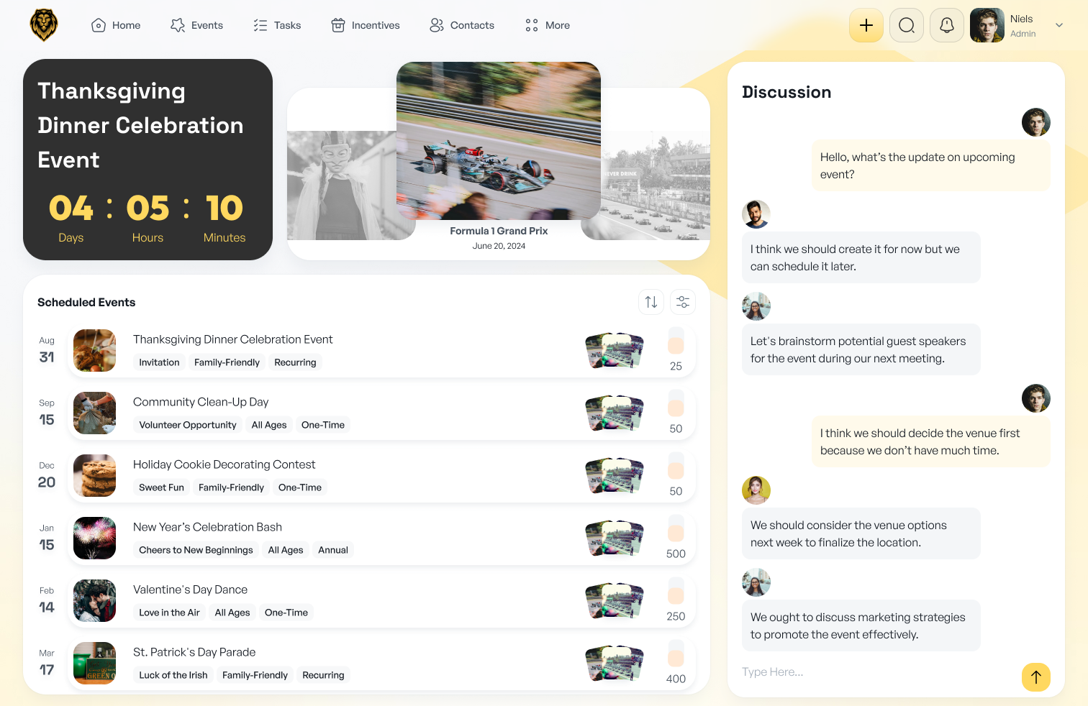This screenshot has height=706, width=1088.
Task: Send message with yellow arrow button
Action: 1036,677
